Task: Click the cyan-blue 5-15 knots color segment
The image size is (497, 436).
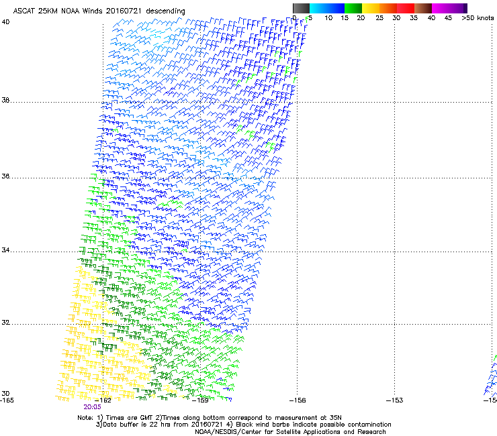Action: (x=327, y=8)
